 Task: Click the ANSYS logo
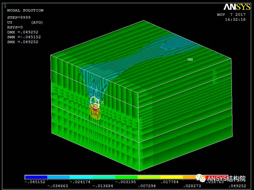(x=237, y=7)
